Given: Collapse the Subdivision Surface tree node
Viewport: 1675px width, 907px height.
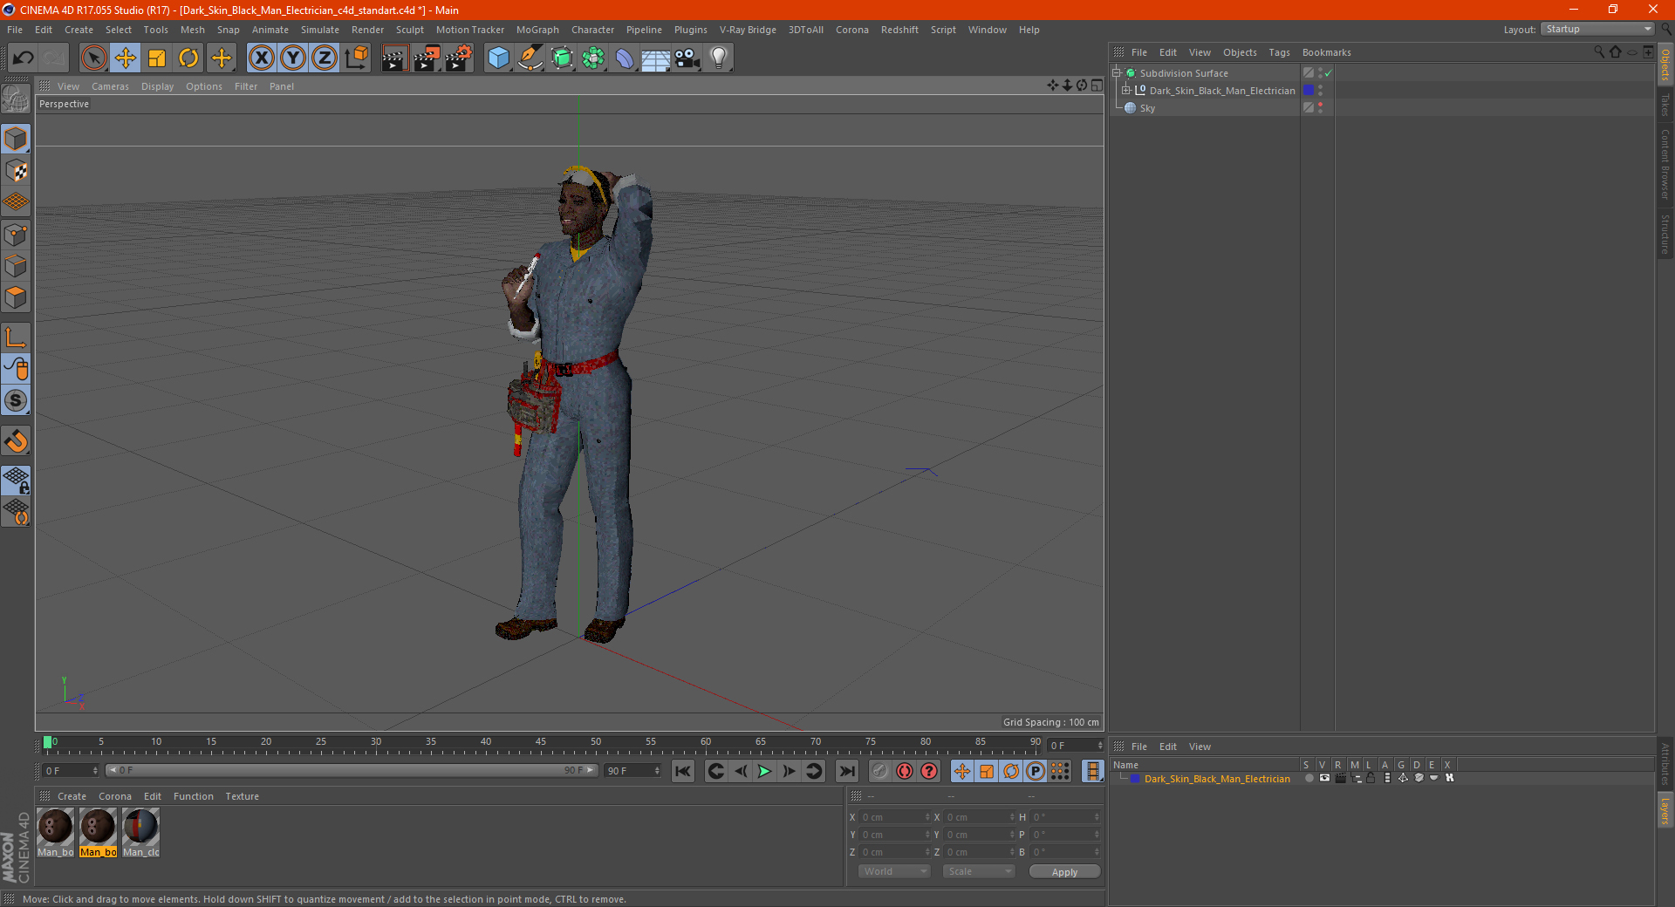Looking at the screenshot, I should (1116, 73).
